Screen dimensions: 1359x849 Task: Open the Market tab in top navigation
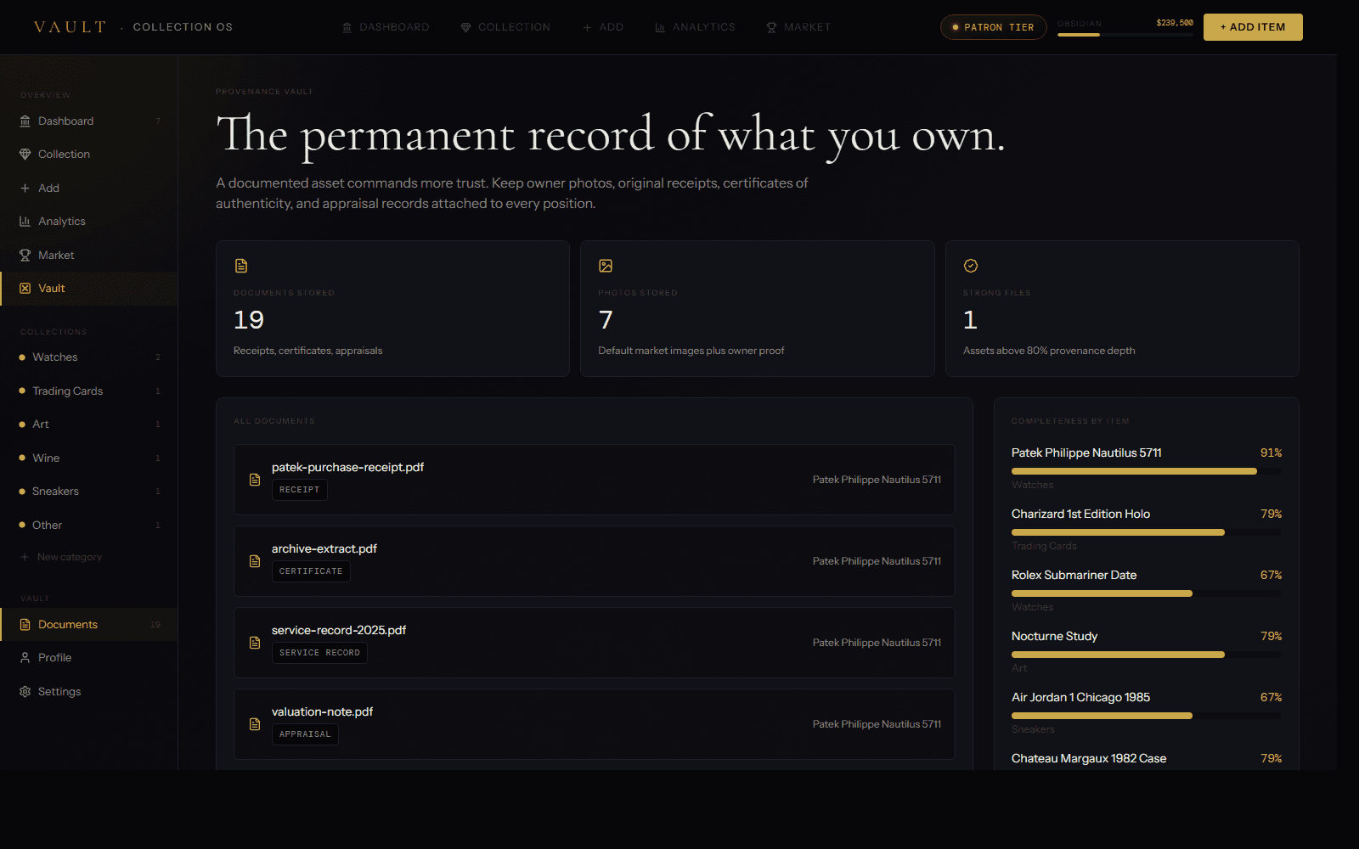[x=798, y=27]
